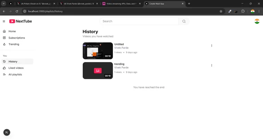The width and height of the screenshot is (263, 139).
Task: Open user avatar in NextTube header
Action: click(x=257, y=21)
